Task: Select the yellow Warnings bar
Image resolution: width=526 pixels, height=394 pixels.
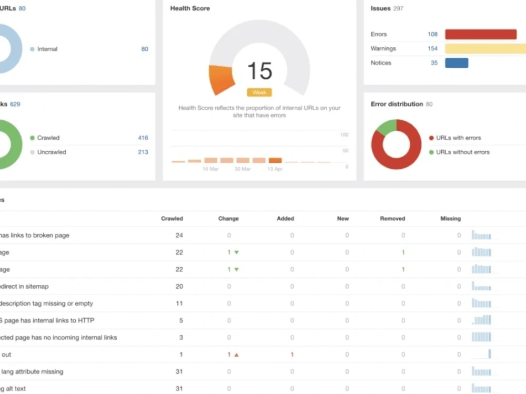Action: tap(485, 48)
